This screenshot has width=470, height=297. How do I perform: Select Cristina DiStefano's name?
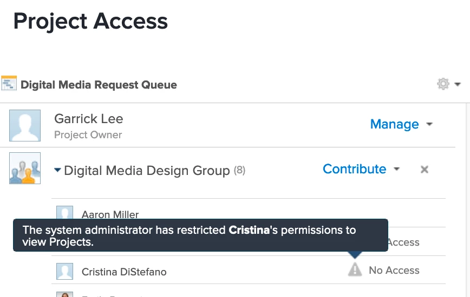[124, 272]
